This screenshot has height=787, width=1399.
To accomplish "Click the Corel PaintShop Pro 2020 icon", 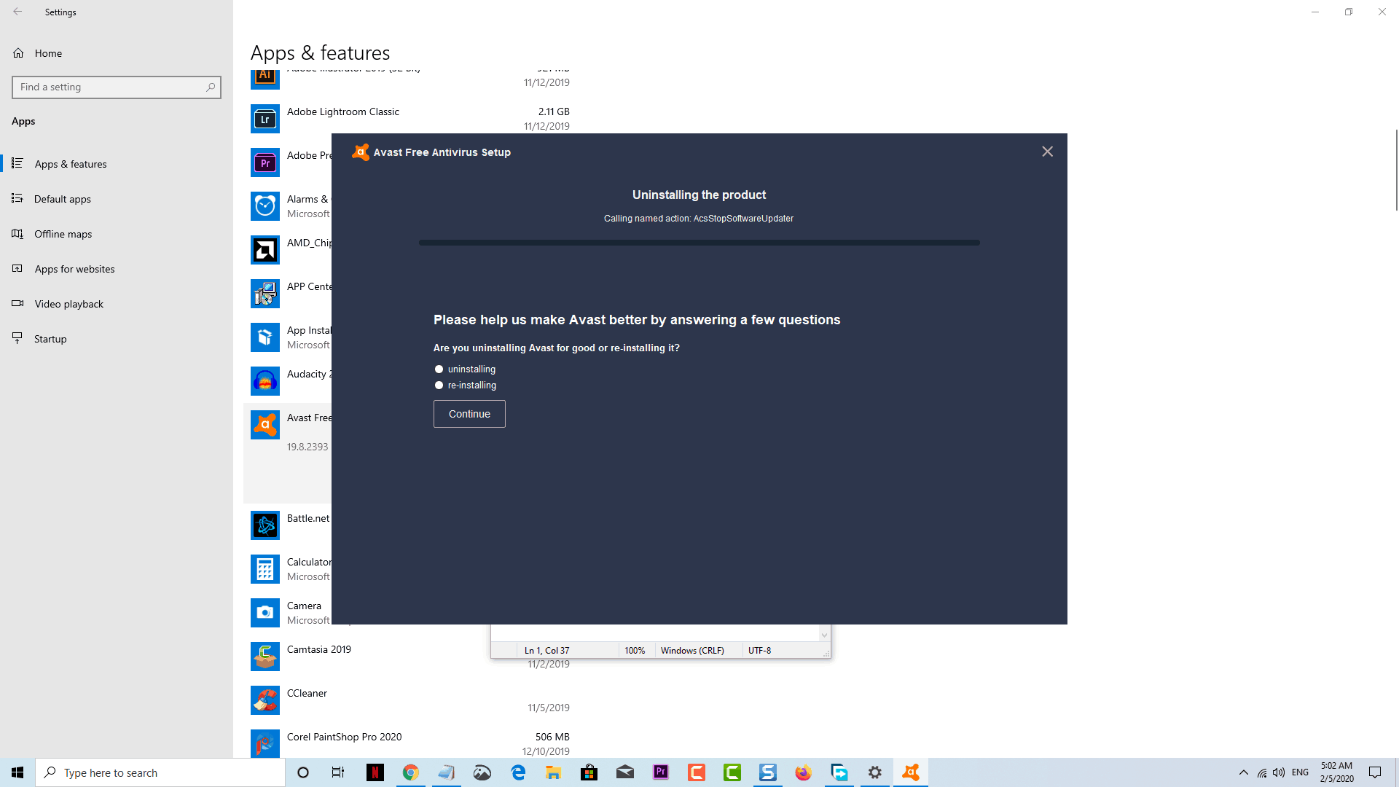I will (x=265, y=743).
